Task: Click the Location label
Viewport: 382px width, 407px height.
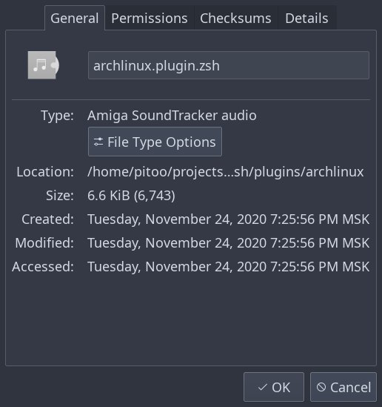Action: click(x=45, y=172)
